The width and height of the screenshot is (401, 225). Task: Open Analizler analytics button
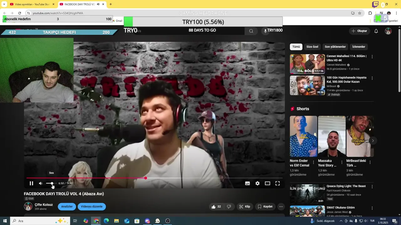tap(67, 207)
